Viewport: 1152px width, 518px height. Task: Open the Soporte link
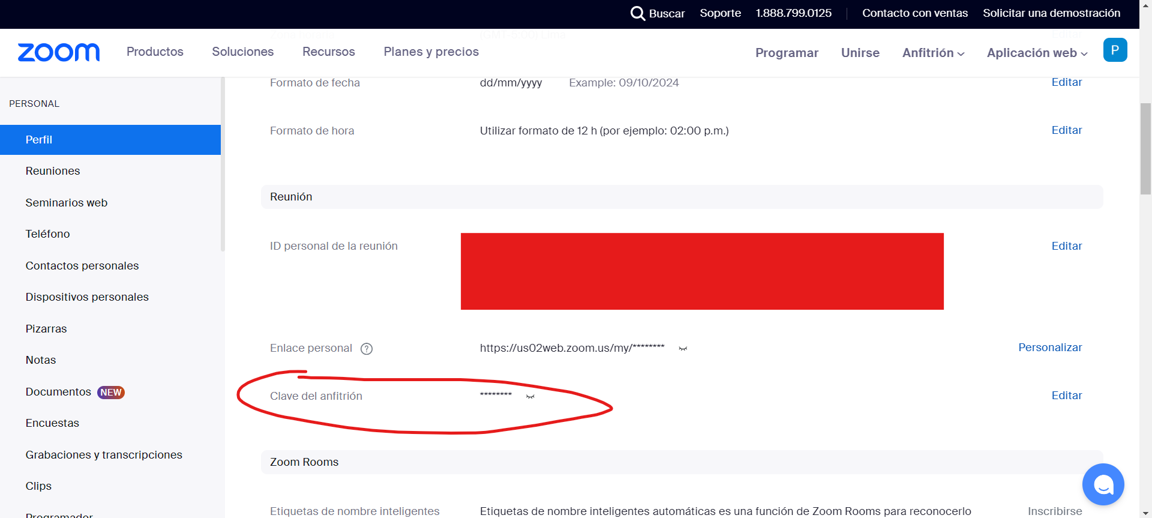pos(720,13)
